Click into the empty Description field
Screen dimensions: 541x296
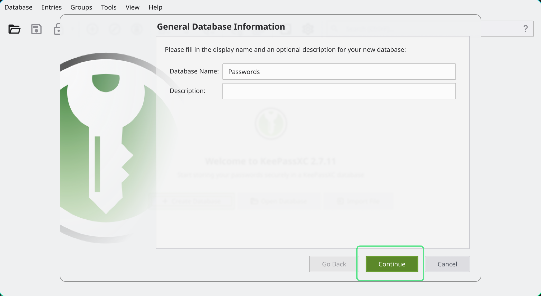pos(339,91)
